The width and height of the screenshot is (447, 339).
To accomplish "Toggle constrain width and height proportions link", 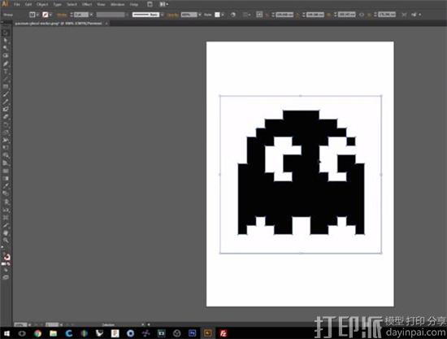I will (362, 15).
